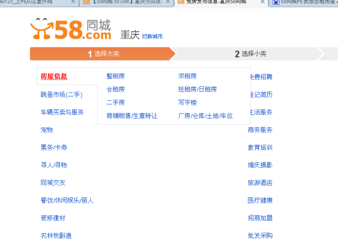Choose 合租房 subcategory
This screenshot has width=338, height=252.
(115, 89)
